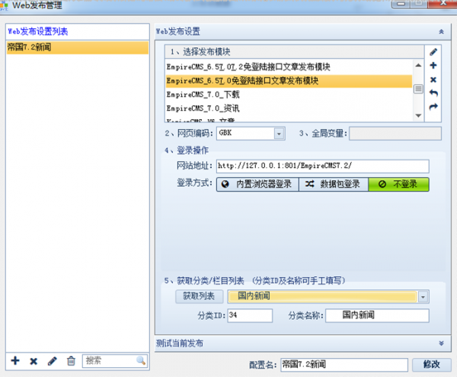Click the plus icon below Web发布设置列表
Viewport: 457px width, 377px height.
click(x=14, y=360)
